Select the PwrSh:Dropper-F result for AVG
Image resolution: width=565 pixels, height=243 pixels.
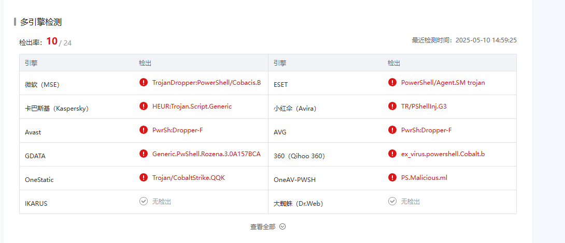pyautogui.click(x=426, y=130)
